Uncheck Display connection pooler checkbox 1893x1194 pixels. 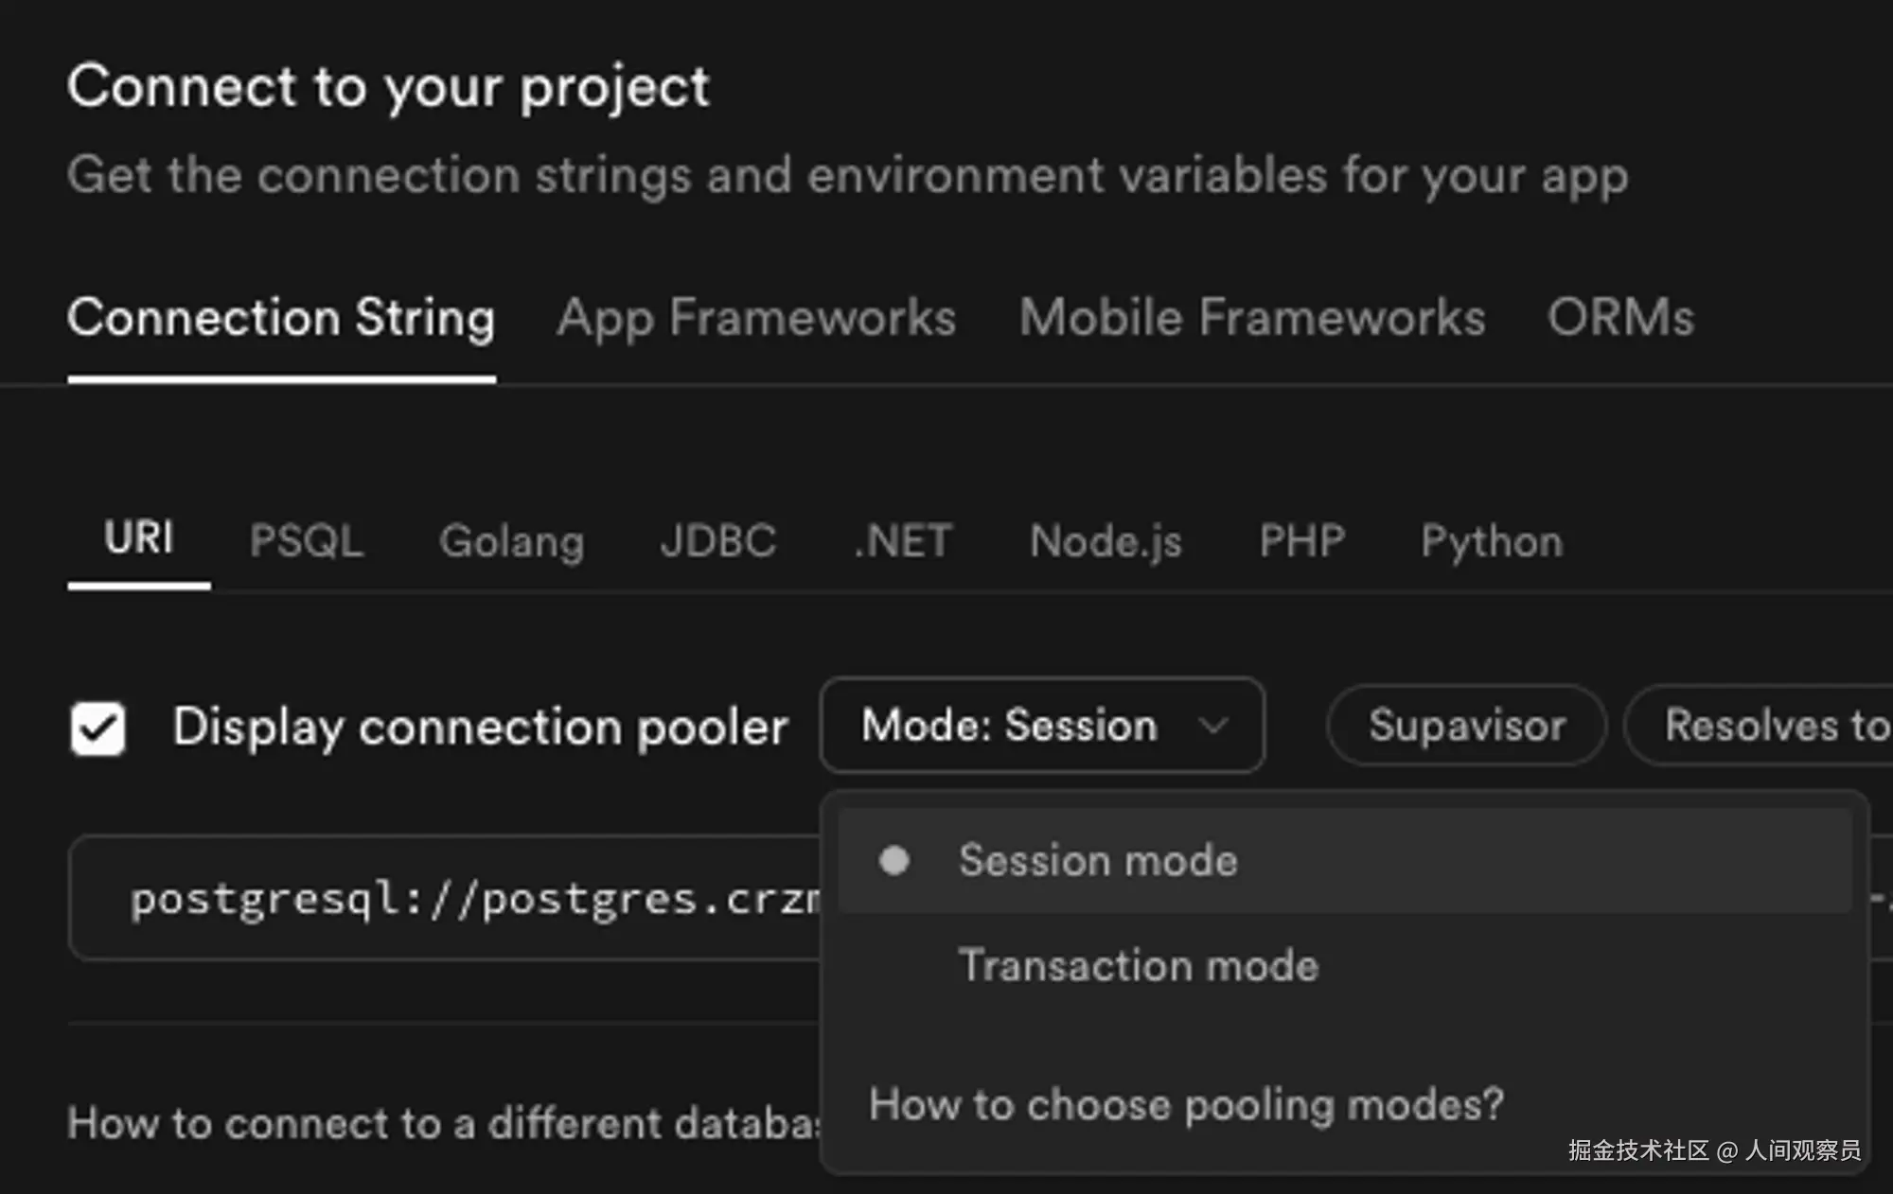tap(98, 729)
